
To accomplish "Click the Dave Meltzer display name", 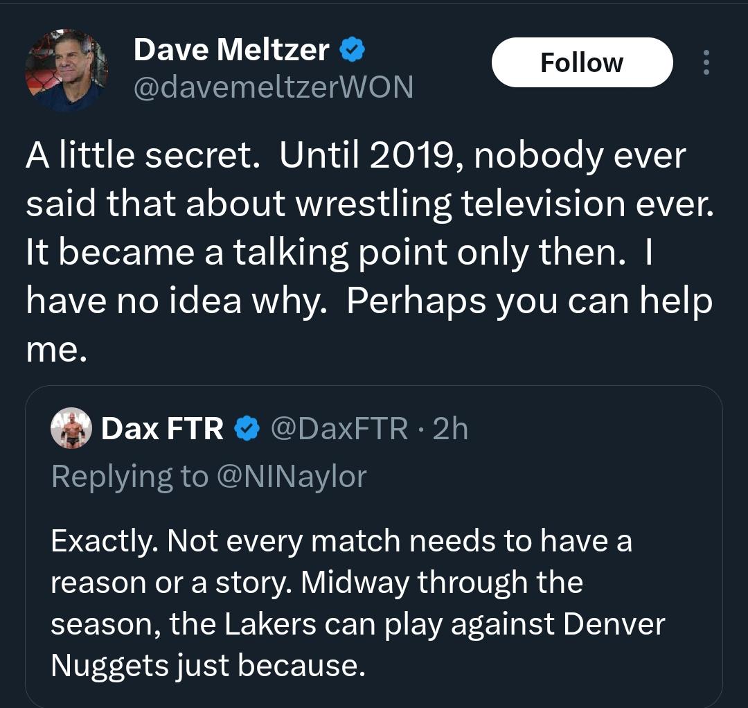I will point(231,49).
